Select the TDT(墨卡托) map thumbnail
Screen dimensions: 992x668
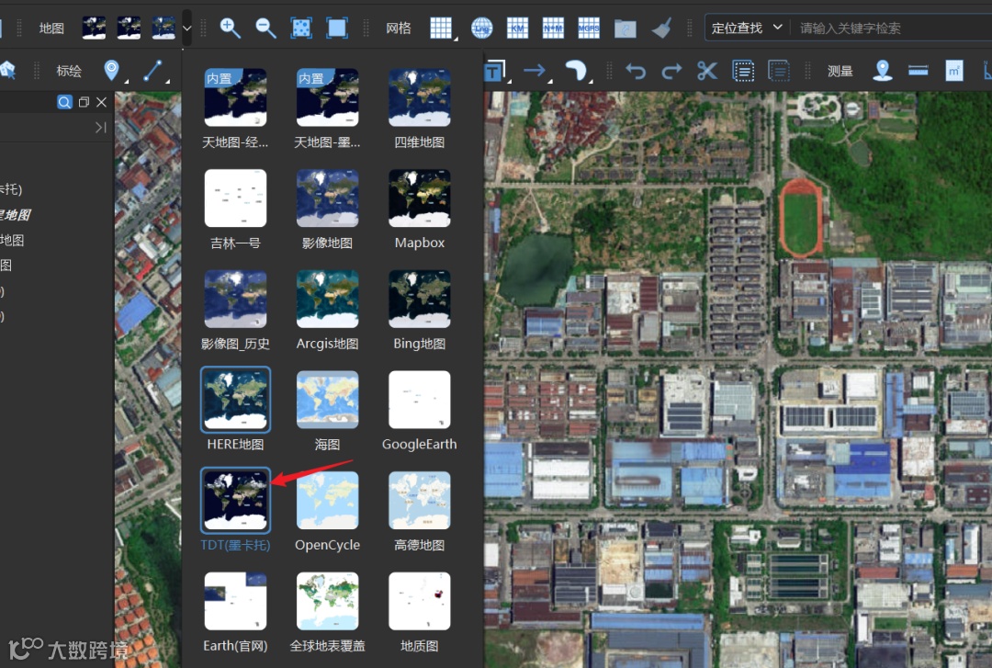pos(236,502)
